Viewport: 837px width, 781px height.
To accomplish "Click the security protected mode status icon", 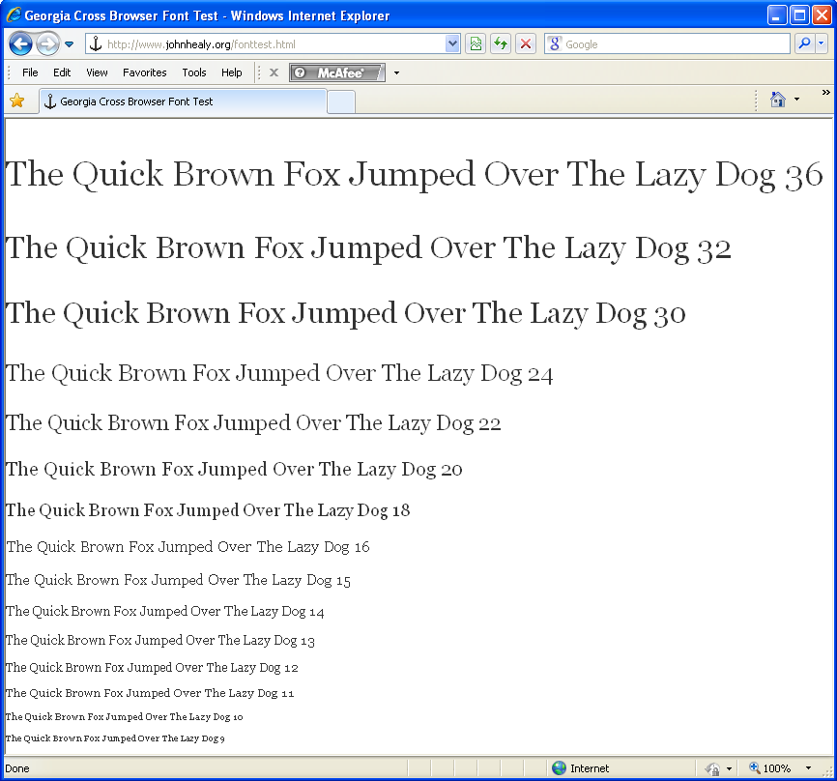I will (x=712, y=768).
